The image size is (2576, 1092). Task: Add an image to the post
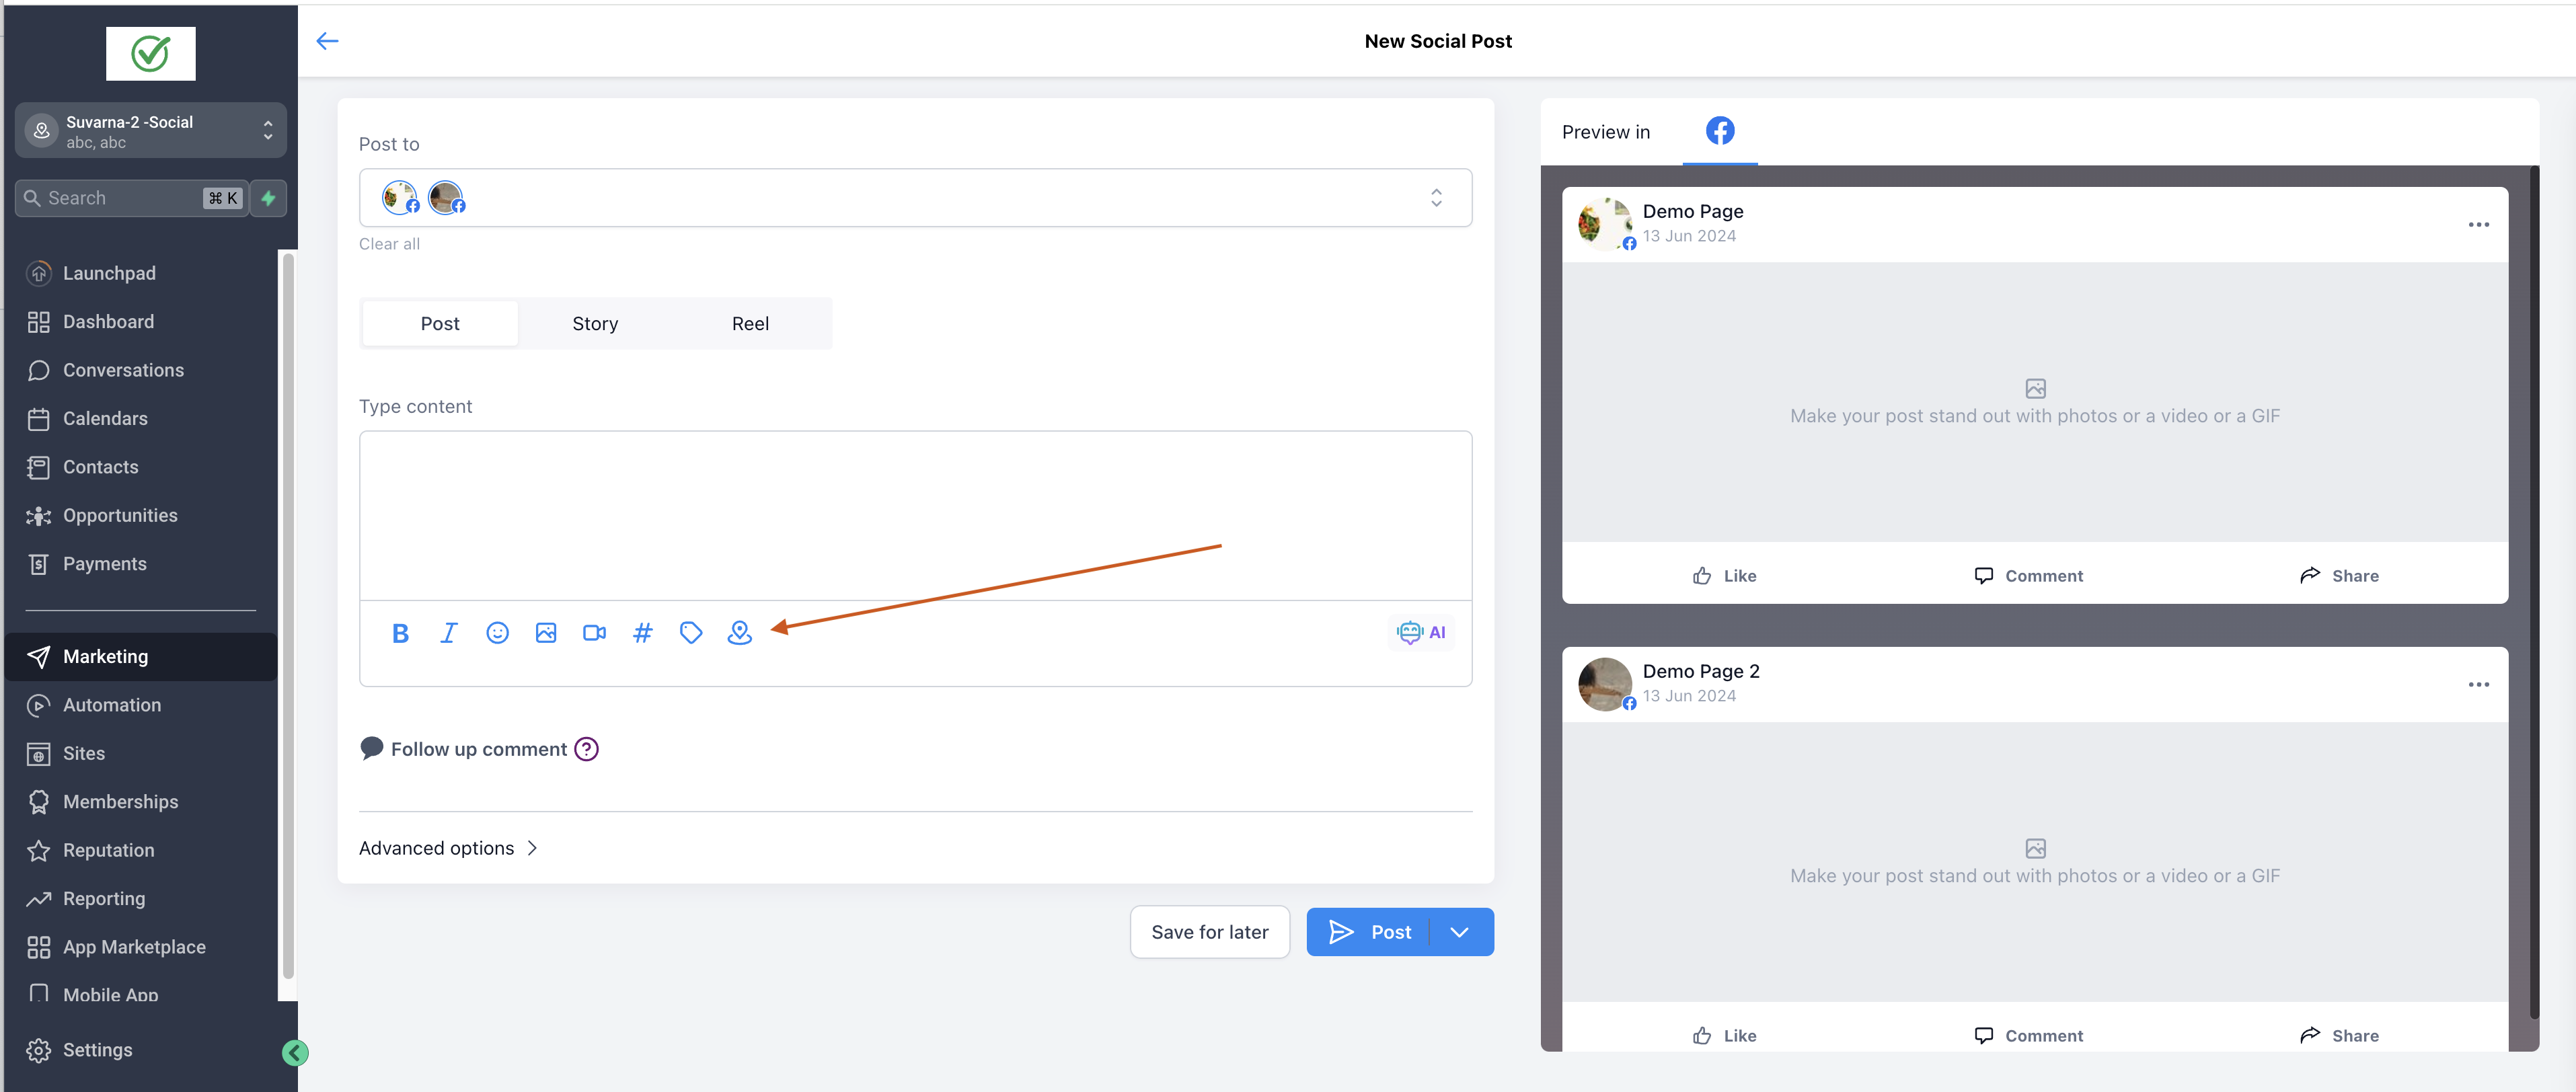545,633
